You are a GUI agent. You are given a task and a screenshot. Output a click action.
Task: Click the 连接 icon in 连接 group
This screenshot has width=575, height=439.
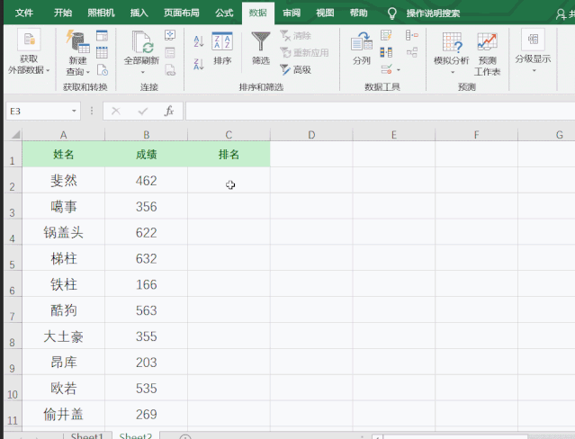click(170, 35)
